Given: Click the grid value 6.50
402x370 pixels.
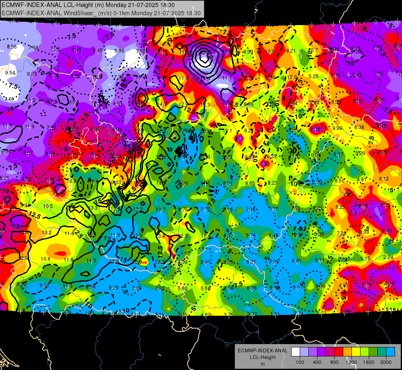Looking at the screenshot, I should point(340,180).
